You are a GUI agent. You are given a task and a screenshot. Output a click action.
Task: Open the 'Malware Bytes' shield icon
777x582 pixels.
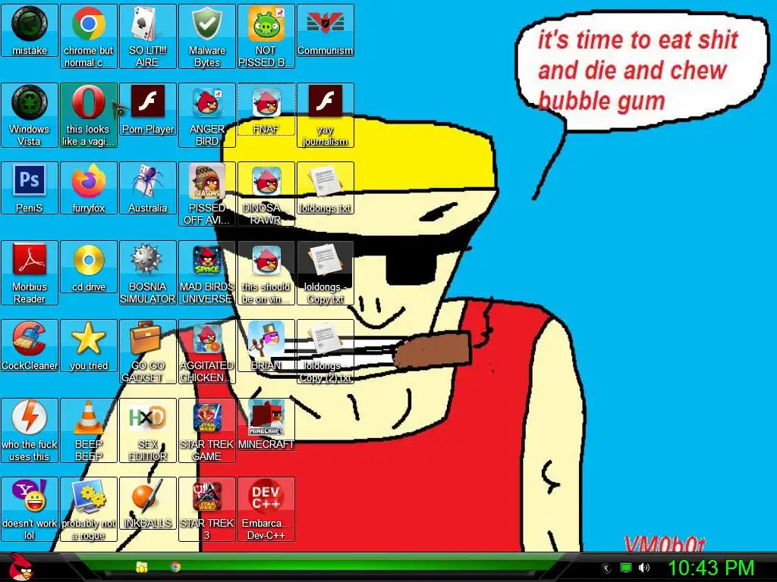click(206, 36)
